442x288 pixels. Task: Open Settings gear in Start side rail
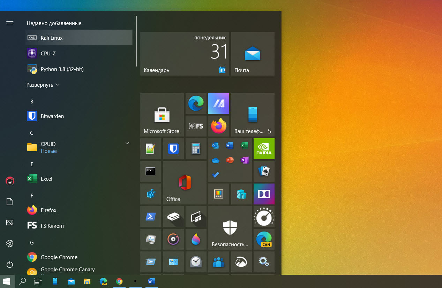click(10, 243)
